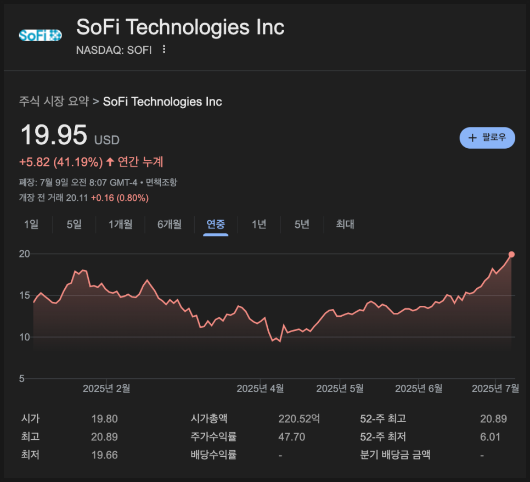Click the 면책조항 disclaimer link
This screenshot has height=482, width=530.
(x=161, y=182)
